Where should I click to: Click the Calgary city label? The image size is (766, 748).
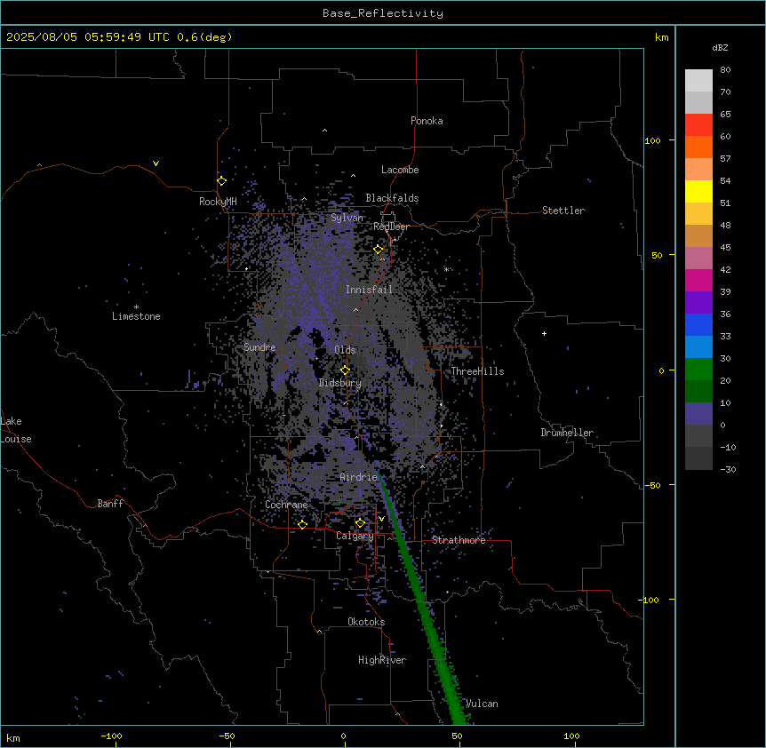tap(355, 536)
